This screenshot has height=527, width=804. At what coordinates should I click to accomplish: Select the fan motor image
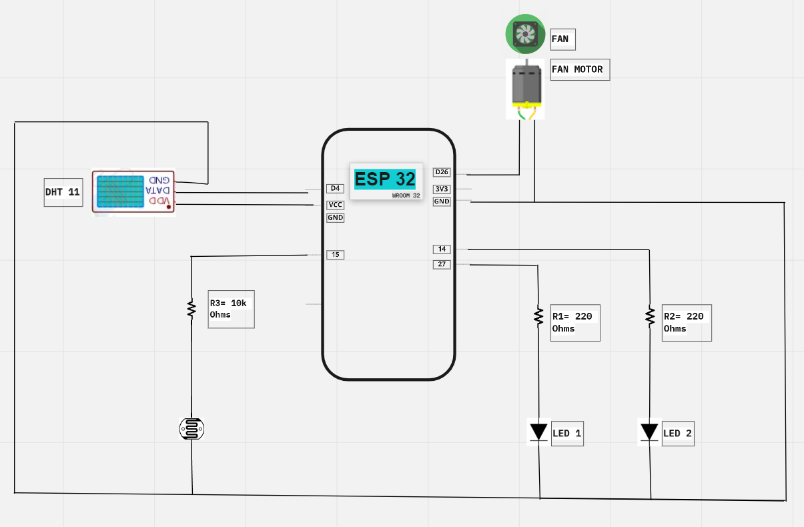click(525, 89)
